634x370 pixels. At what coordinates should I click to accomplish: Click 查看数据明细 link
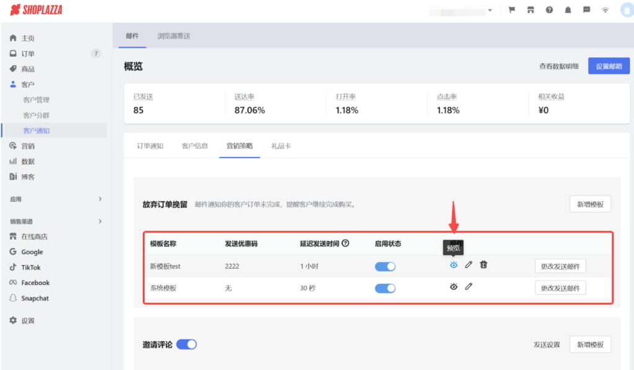pyautogui.click(x=559, y=66)
